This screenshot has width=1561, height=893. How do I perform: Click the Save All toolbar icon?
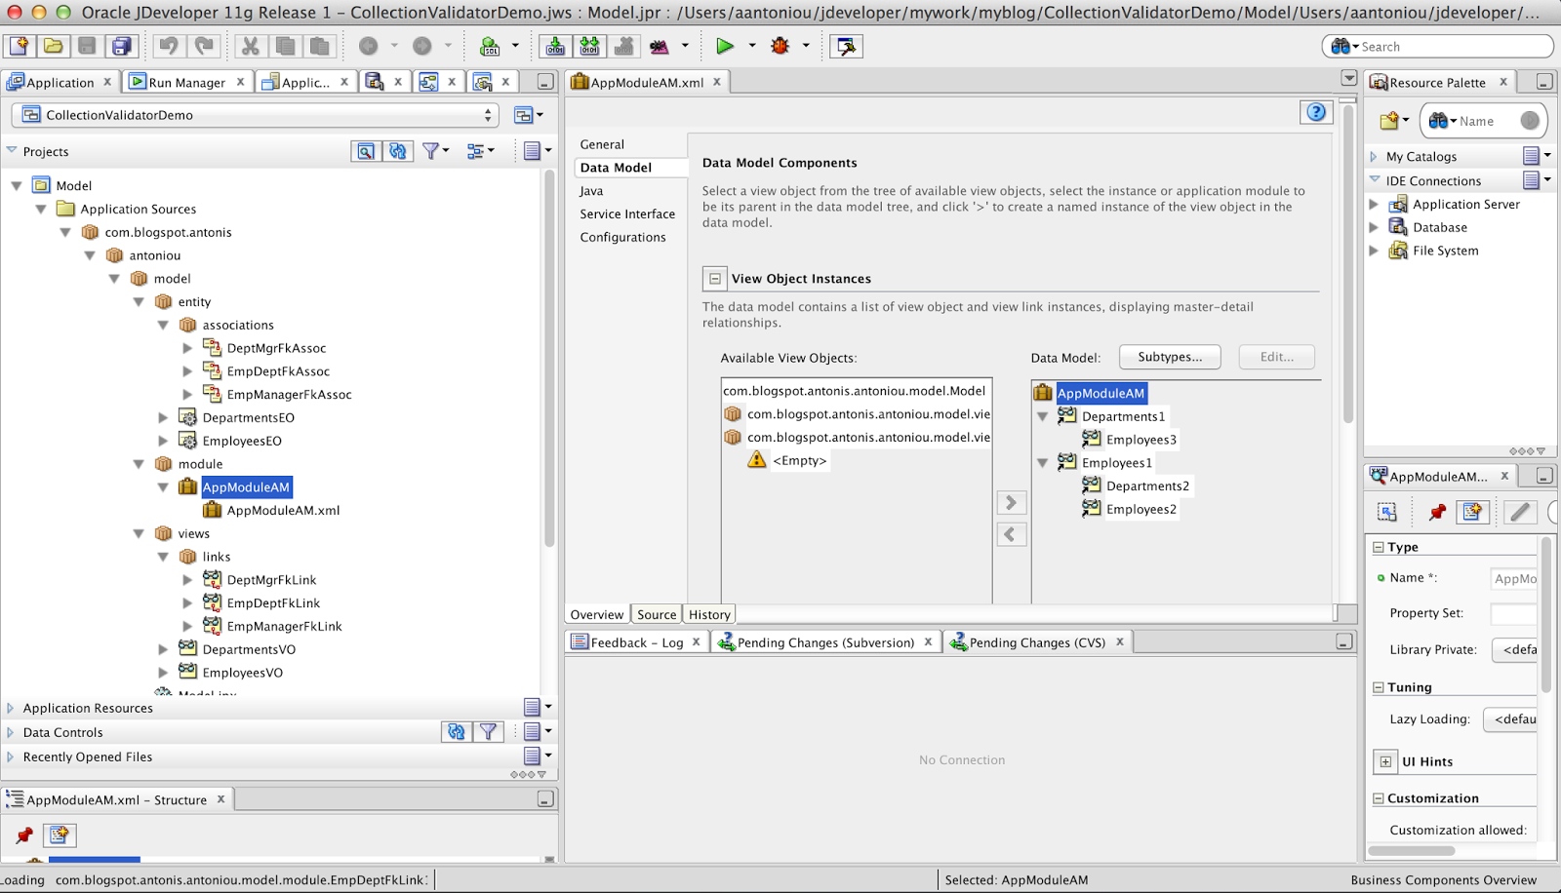[121, 46]
